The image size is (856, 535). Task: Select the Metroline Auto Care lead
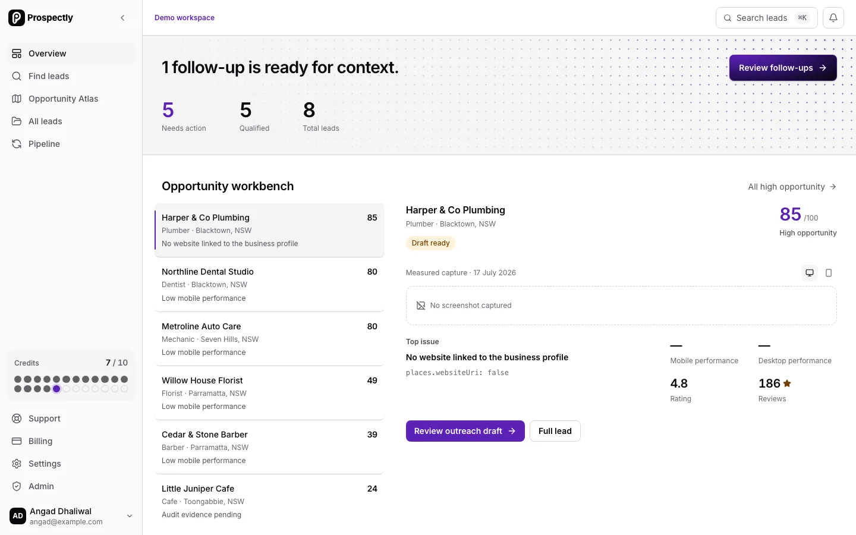(x=269, y=339)
